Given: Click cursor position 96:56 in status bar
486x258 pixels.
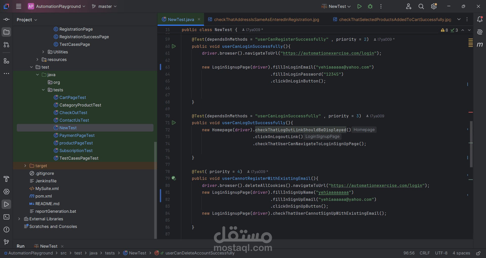Looking at the screenshot, I should pos(409,253).
